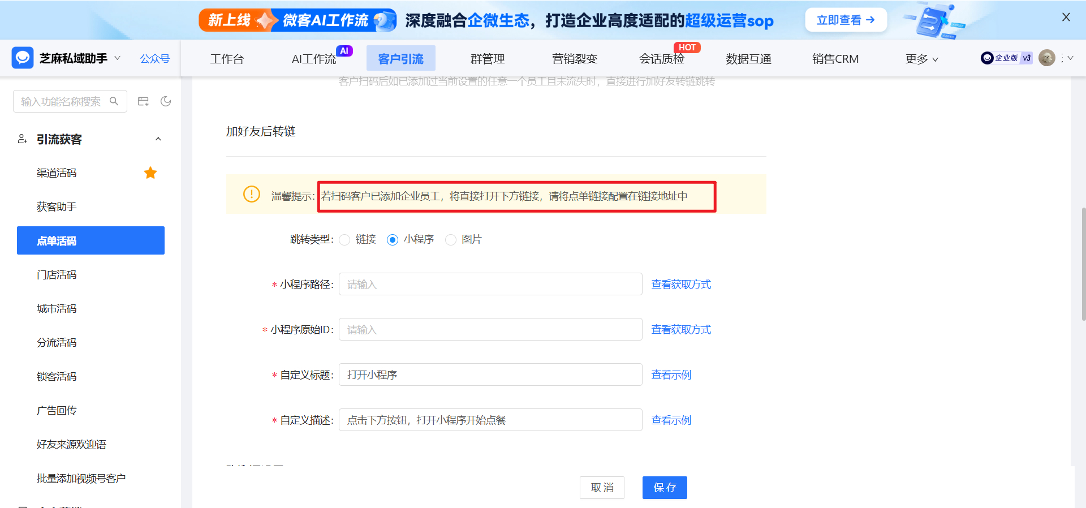Open 城市活码 in the sidebar
1086x508 pixels.
pos(57,309)
